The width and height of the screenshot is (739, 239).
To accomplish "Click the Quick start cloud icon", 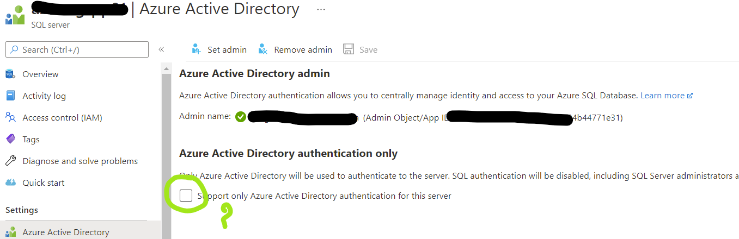I will [10, 183].
